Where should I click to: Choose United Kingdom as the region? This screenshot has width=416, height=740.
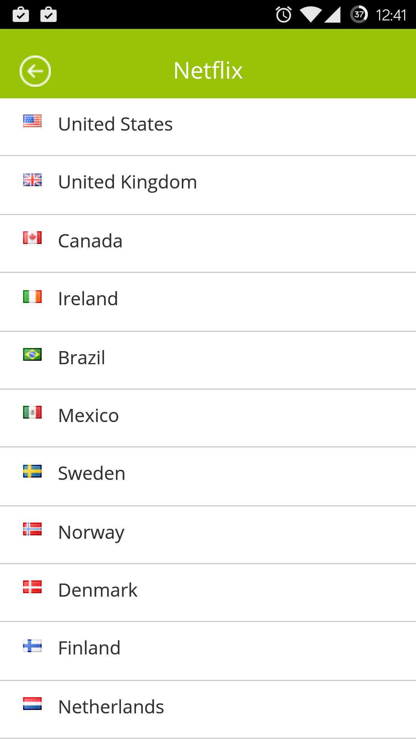[x=127, y=182]
